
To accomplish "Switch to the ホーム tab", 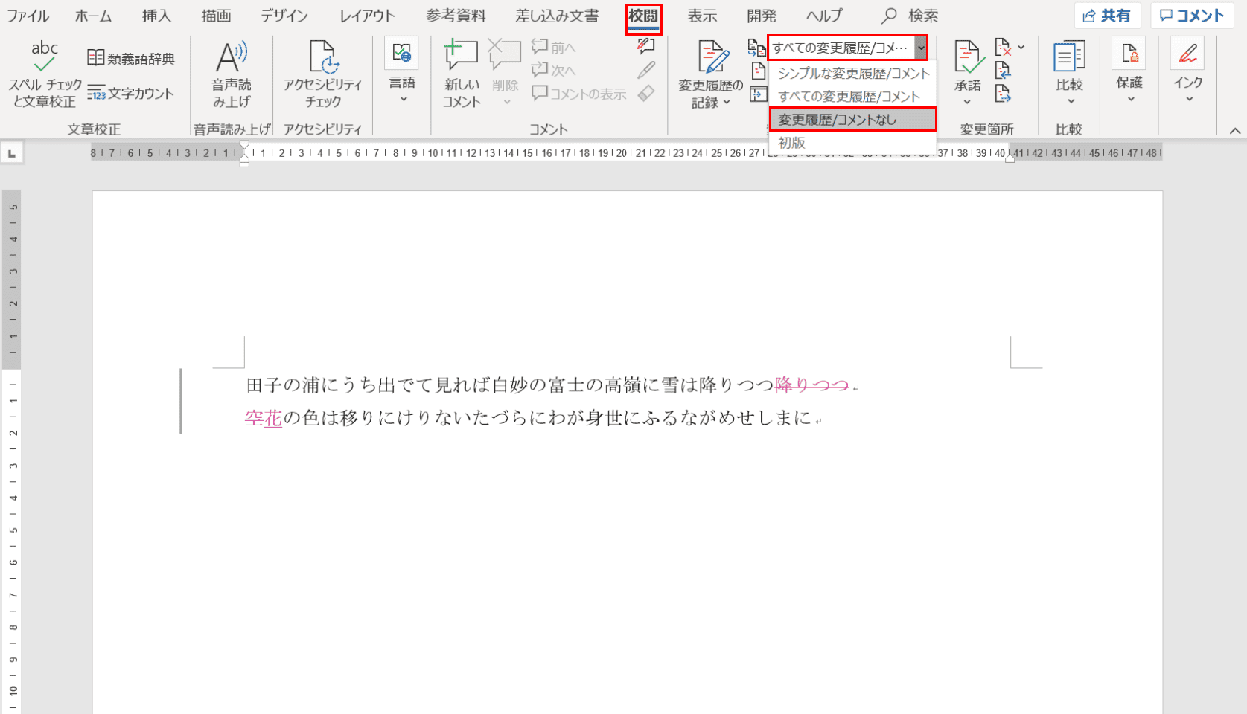I will click(x=93, y=16).
